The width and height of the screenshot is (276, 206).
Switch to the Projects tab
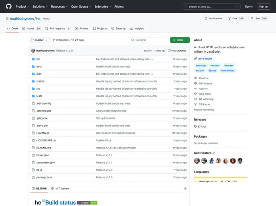pyautogui.click(x=99, y=29)
